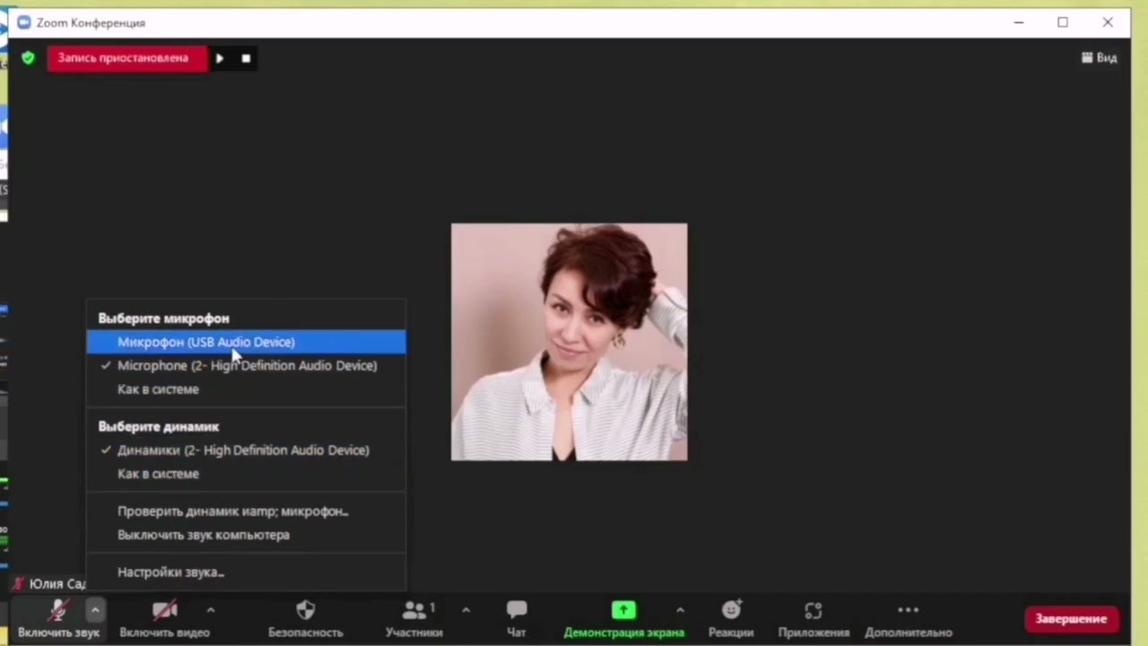
Task: Maximize the Zoom Конференция window
Action: point(1063,22)
